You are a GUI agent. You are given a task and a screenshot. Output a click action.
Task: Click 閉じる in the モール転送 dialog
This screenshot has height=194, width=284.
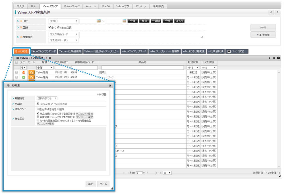coord(103,184)
